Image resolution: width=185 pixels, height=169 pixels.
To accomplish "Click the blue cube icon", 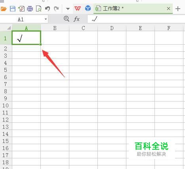I will 88,8.
